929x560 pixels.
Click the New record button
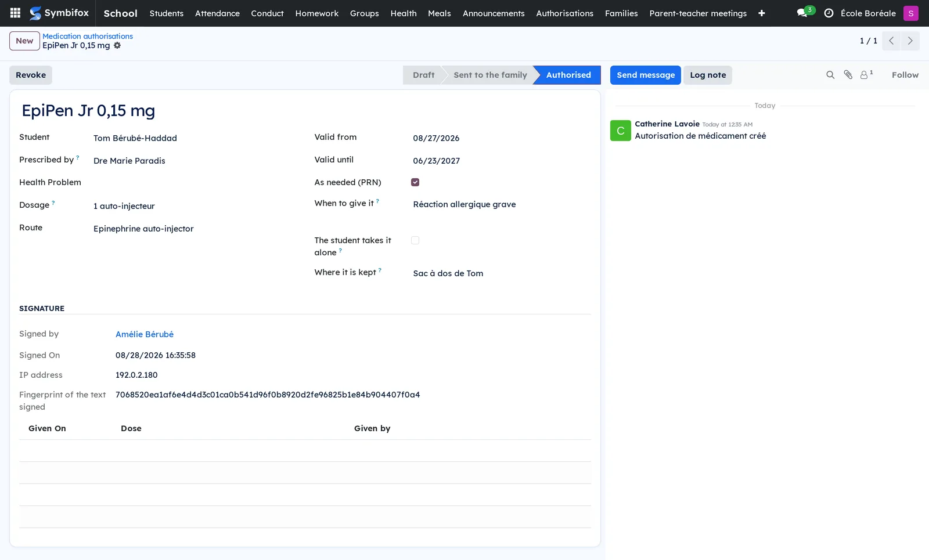pos(24,41)
